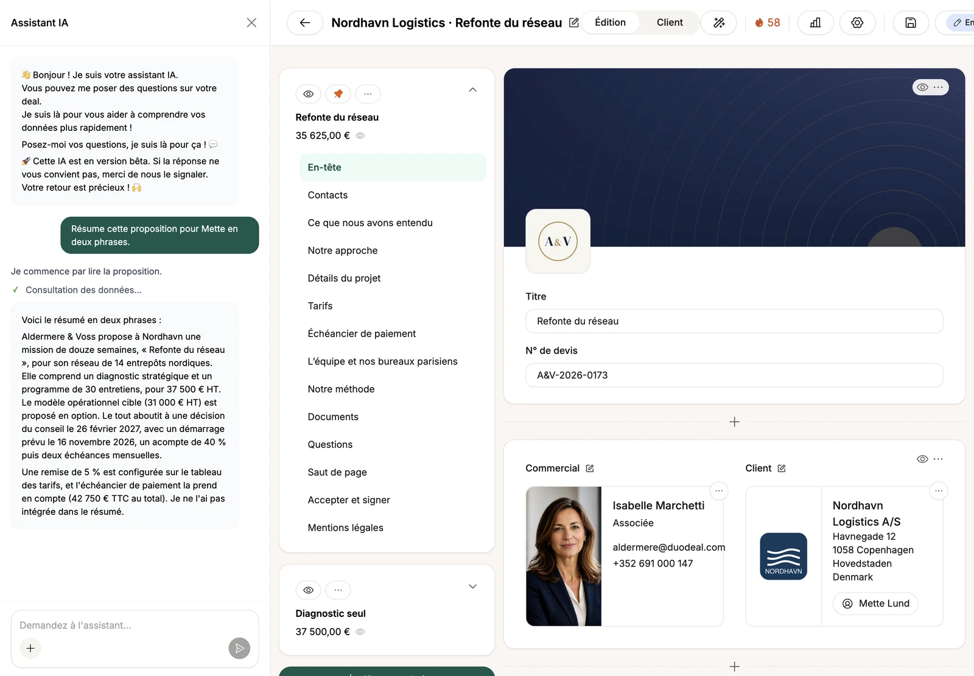This screenshot has width=974, height=676.
Task: Toggle visibility of the 37 500,00 € price
Action: (x=360, y=632)
